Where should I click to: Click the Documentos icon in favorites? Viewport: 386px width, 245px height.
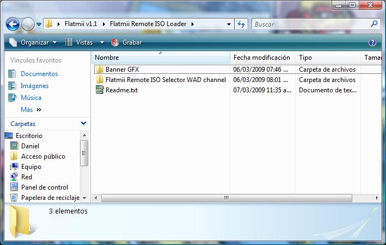(12, 74)
